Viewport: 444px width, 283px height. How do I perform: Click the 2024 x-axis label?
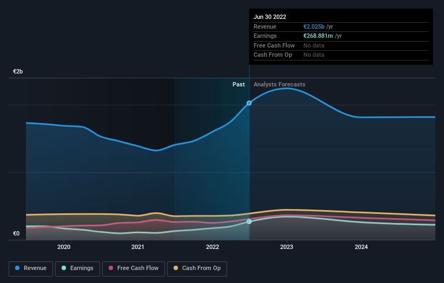point(361,247)
